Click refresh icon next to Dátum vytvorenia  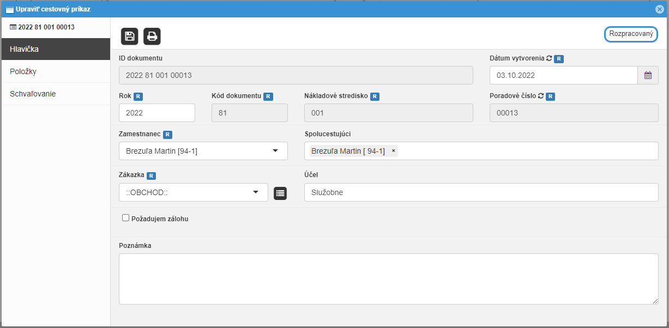549,58
